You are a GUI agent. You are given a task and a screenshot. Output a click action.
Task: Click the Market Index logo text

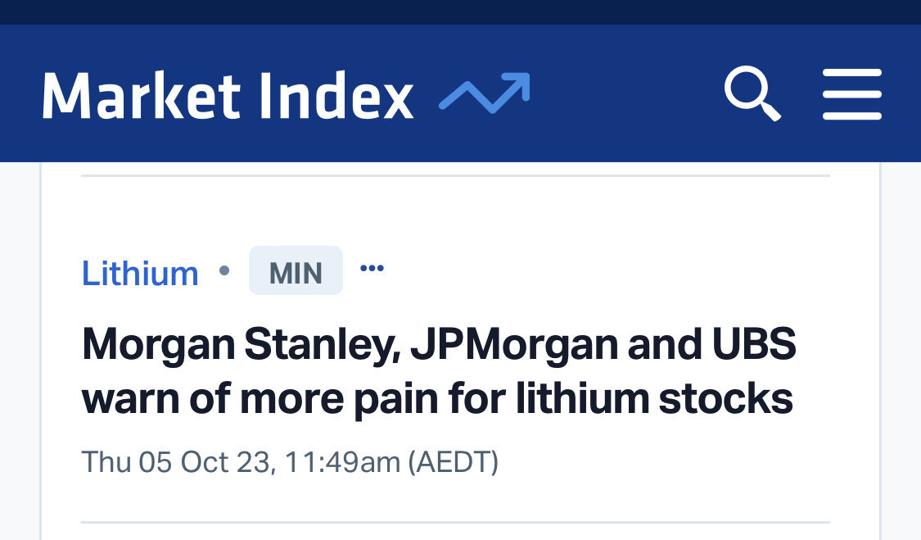pos(228,95)
